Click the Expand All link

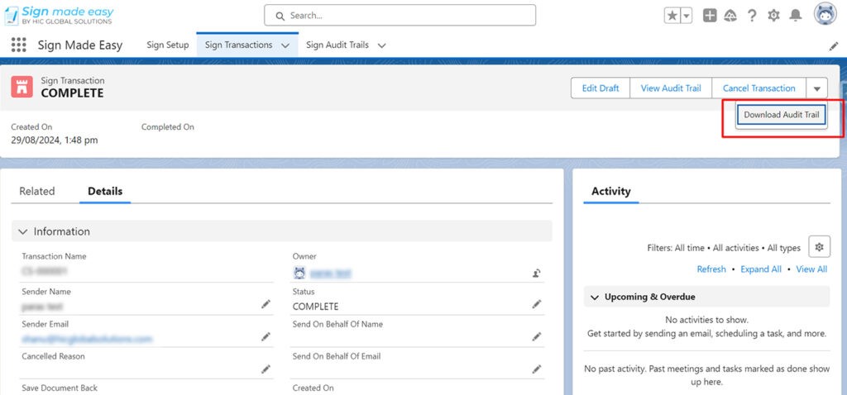761,269
